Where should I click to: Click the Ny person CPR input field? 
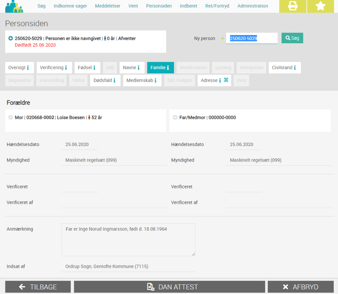point(252,38)
